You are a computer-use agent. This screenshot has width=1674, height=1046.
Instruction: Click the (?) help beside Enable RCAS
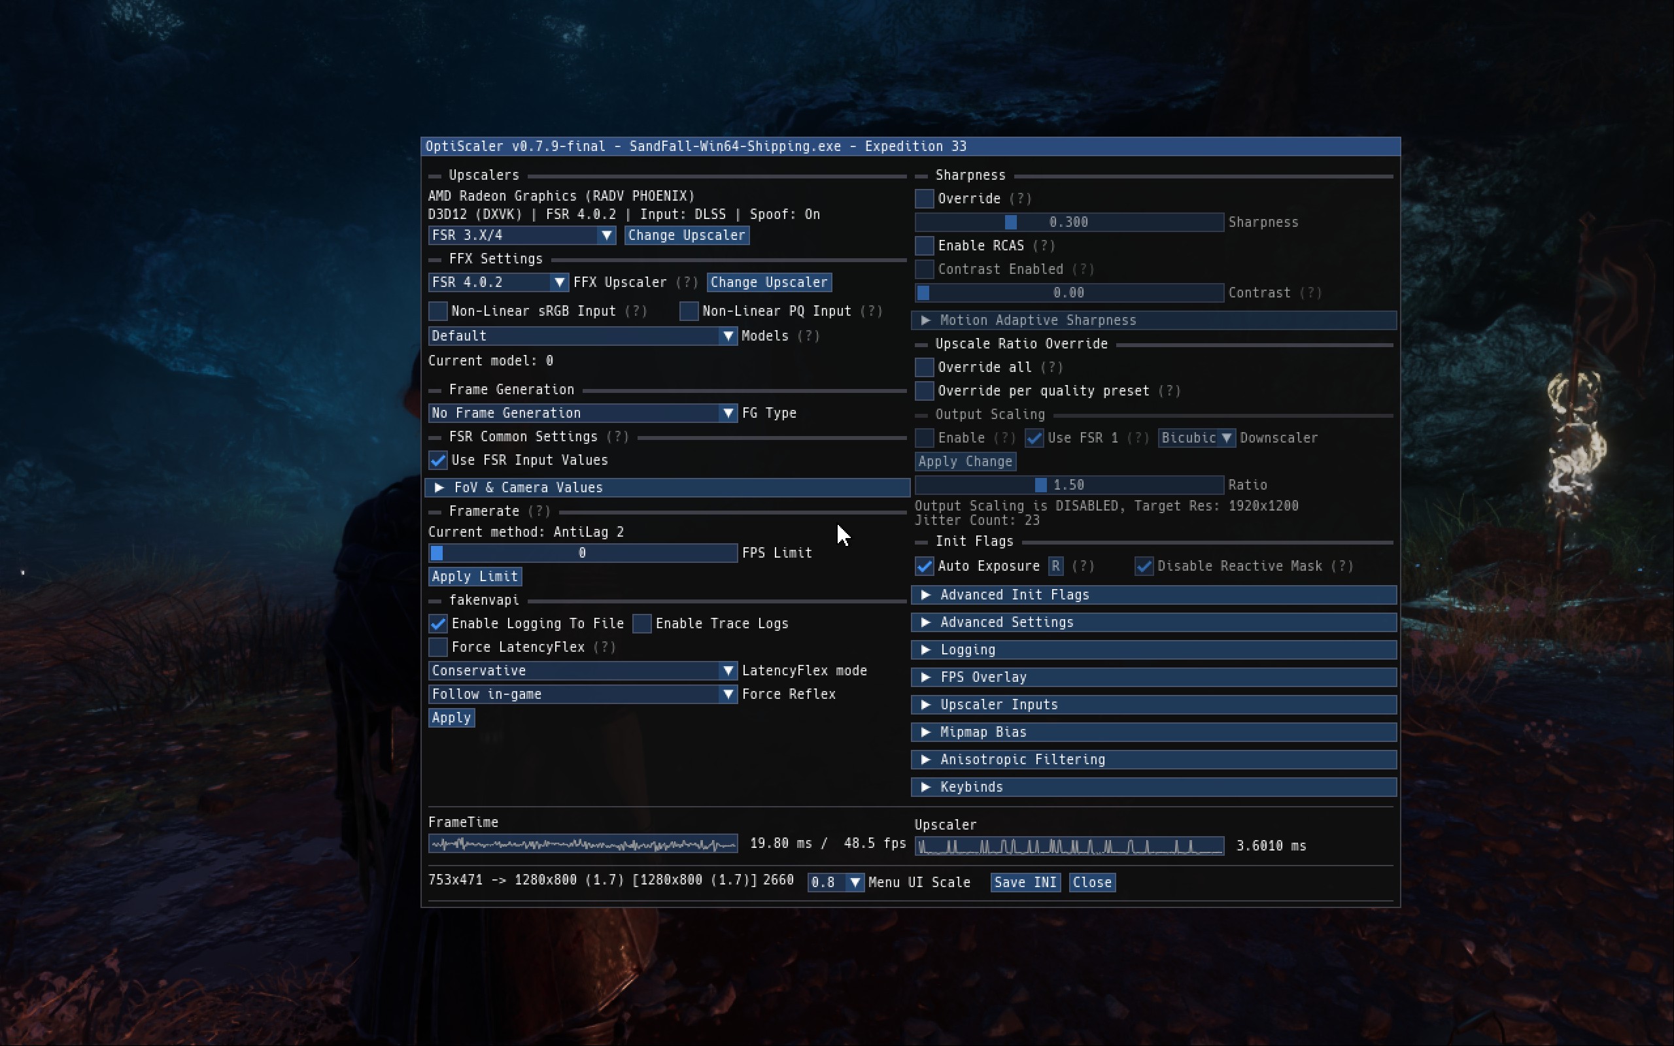point(1043,246)
